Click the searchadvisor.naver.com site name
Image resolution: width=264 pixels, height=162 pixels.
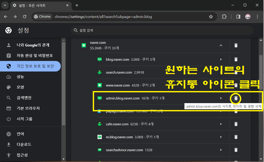[x=124, y=150]
